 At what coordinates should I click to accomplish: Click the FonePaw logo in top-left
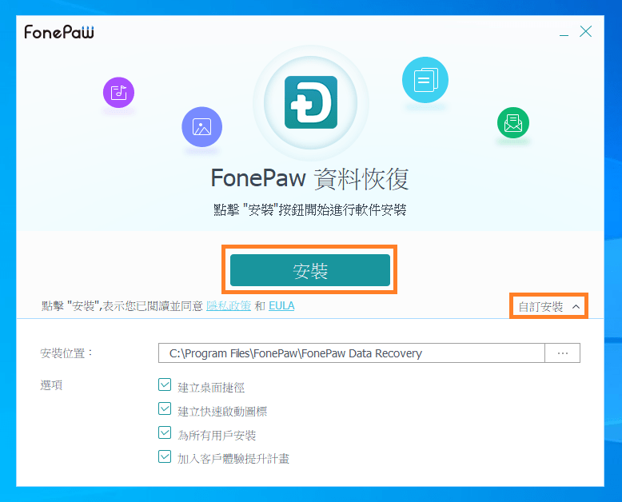(x=59, y=32)
